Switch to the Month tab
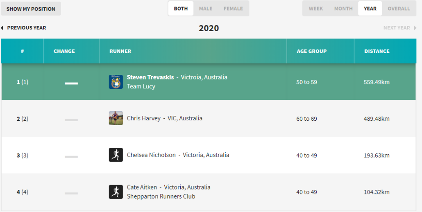Viewport: 422px width, 212px height. coord(343,9)
